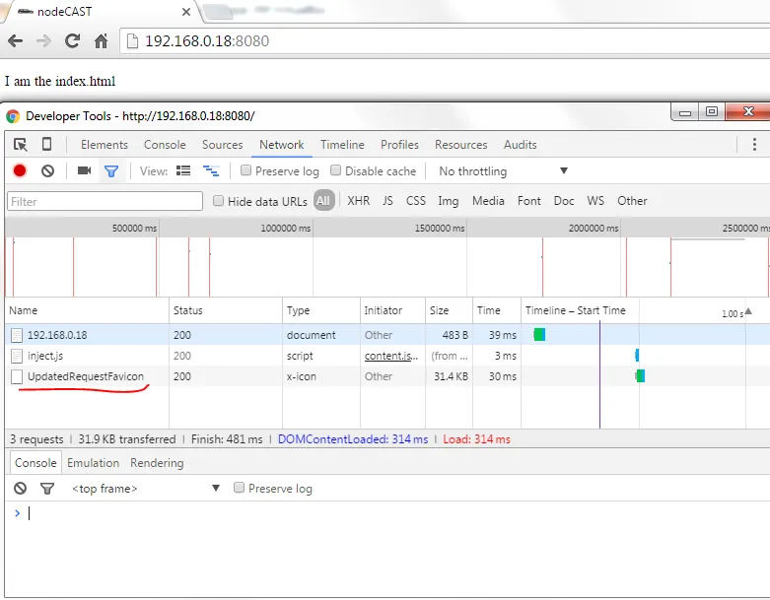This screenshot has height=600, width=770.
Task: Enable network panel Preserve log checkbox
Action: 246,170
